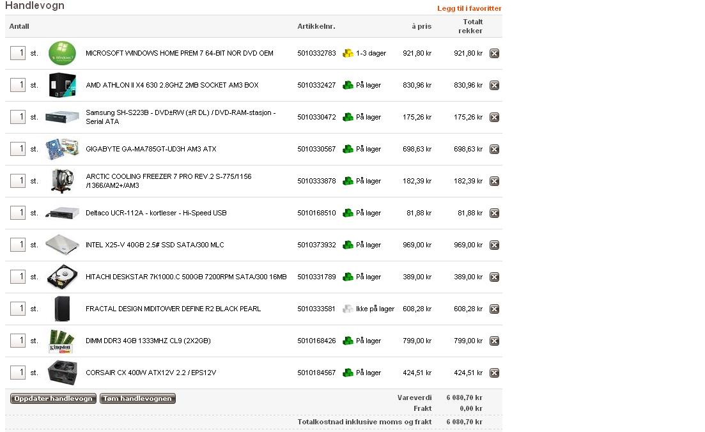Open Corsair power supply thumbnail
Viewport: 705px width, 432px height.
[x=62, y=372]
